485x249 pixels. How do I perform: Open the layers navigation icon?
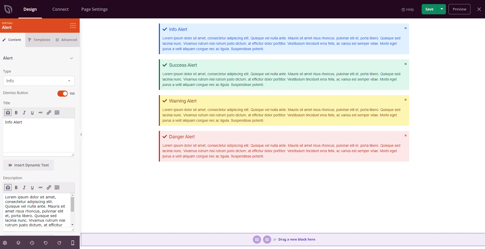tap(18, 243)
